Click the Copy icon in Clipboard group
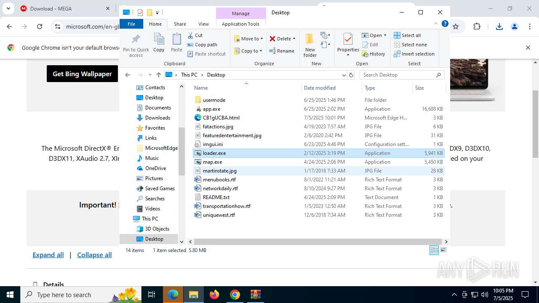 (x=159, y=43)
